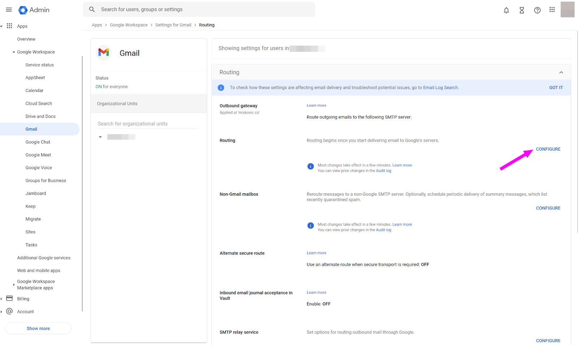Click Learn more for Inbound email journal
Image resolution: width=578 pixels, height=345 pixels.
point(316,292)
